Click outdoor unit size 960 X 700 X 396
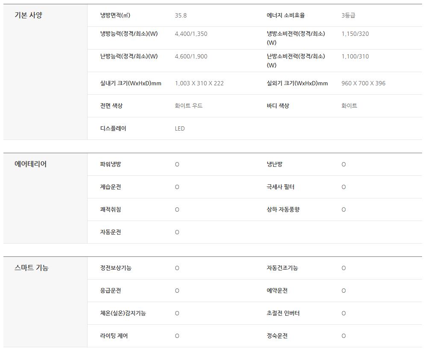 [363, 83]
